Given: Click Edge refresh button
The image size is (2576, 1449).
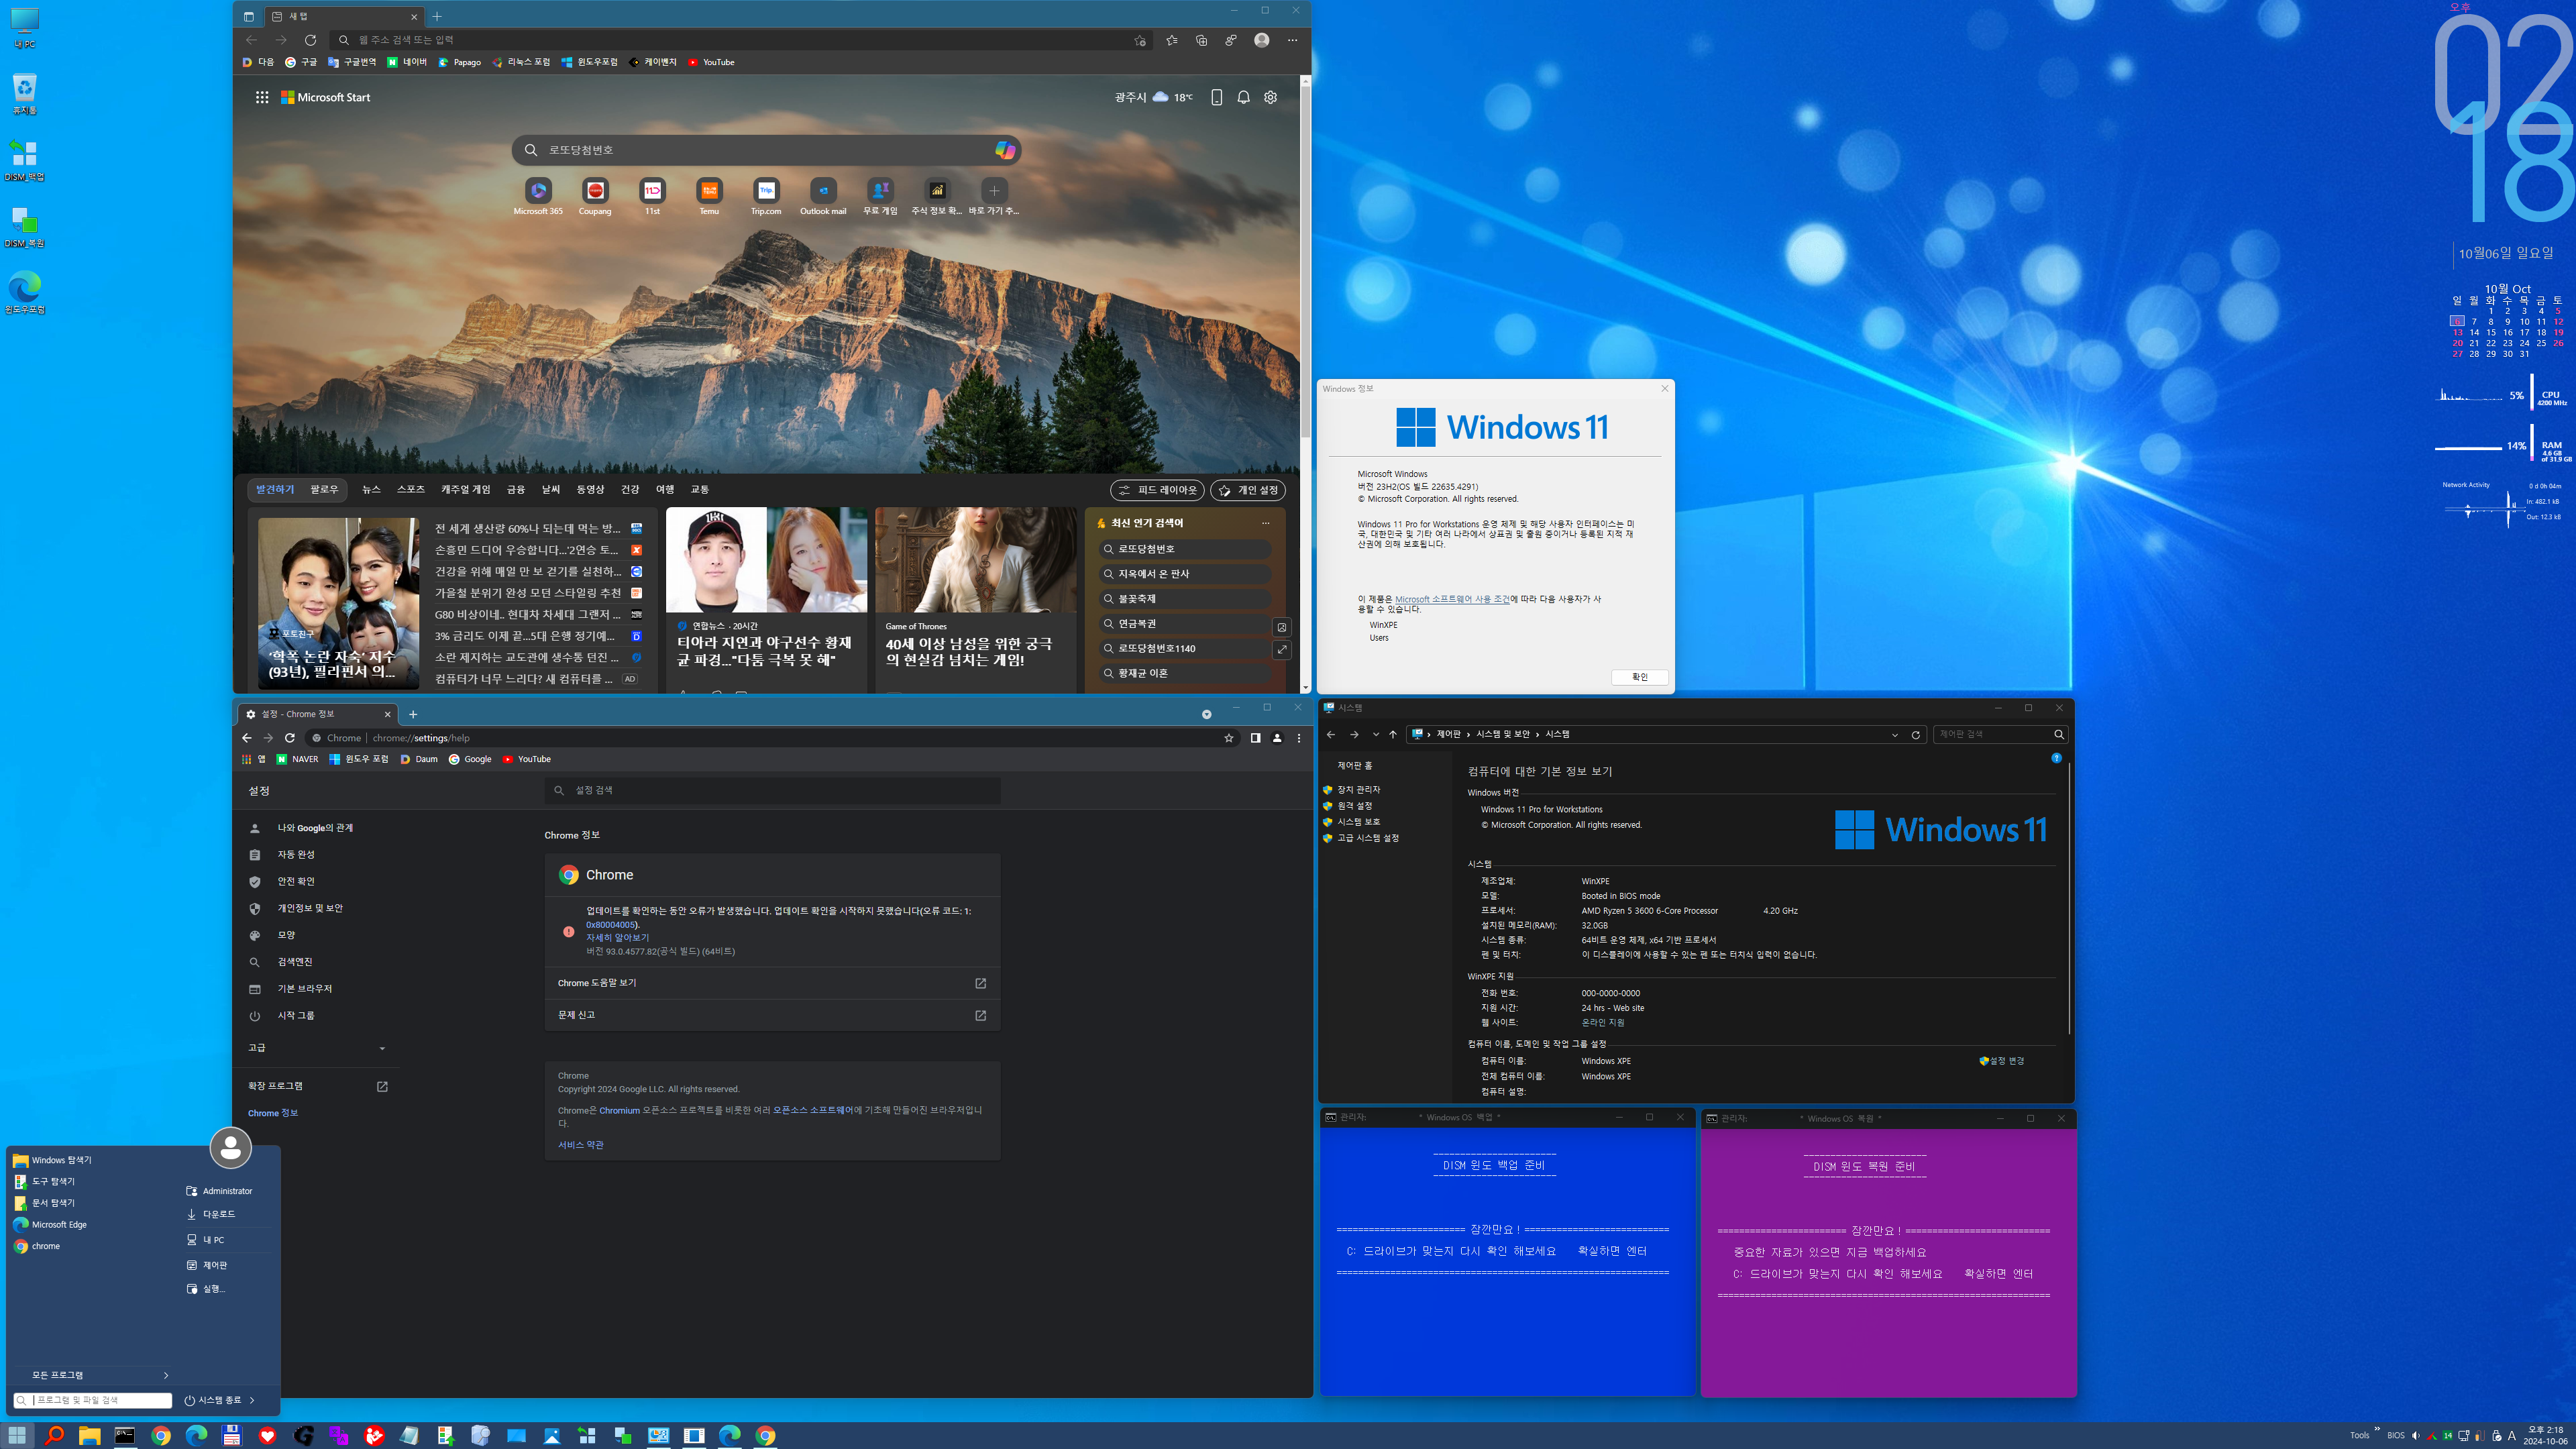Looking at the screenshot, I should point(310,40).
